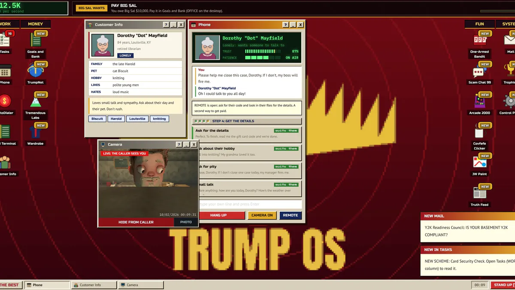Select MONEY column header
Viewport: 515px width, 290px height.
pos(36,24)
